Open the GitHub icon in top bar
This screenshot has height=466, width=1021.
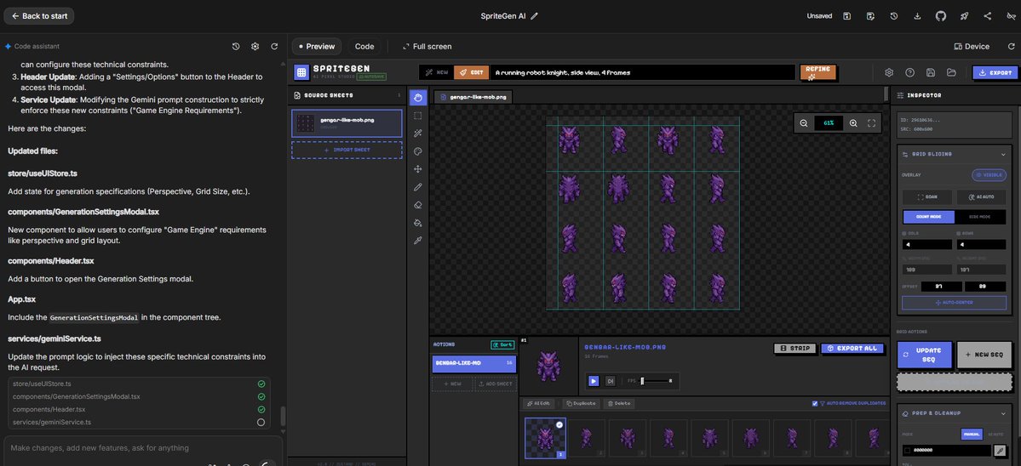940,15
